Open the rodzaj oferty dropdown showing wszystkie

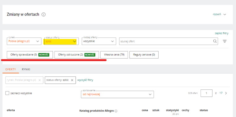coord(99,41)
